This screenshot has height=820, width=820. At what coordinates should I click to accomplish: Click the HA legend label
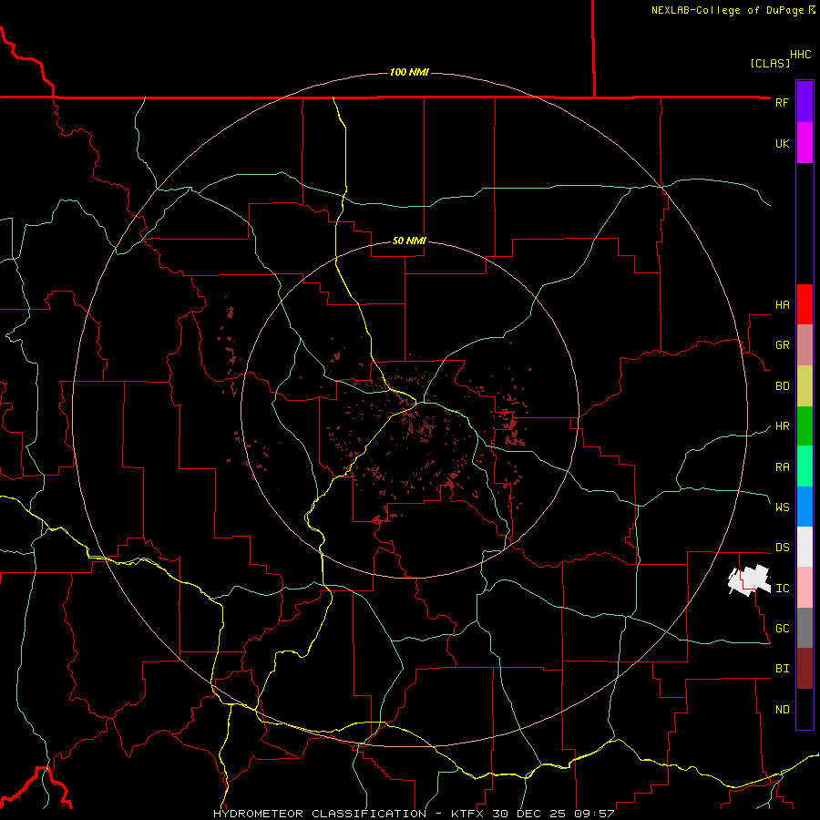pos(782,305)
